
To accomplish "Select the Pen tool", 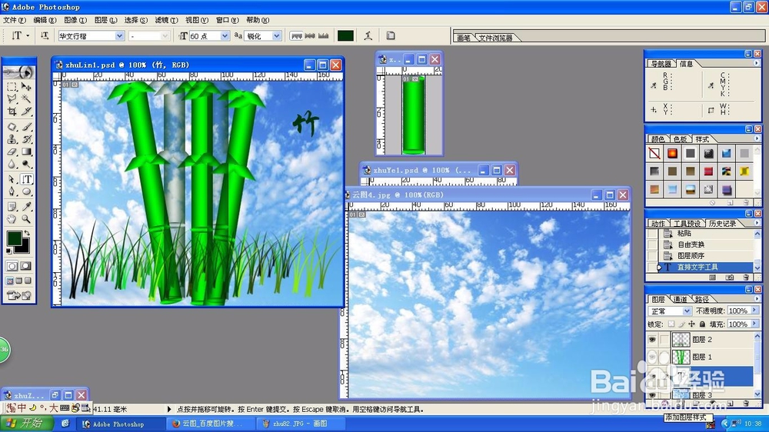I will [x=12, y=191].
